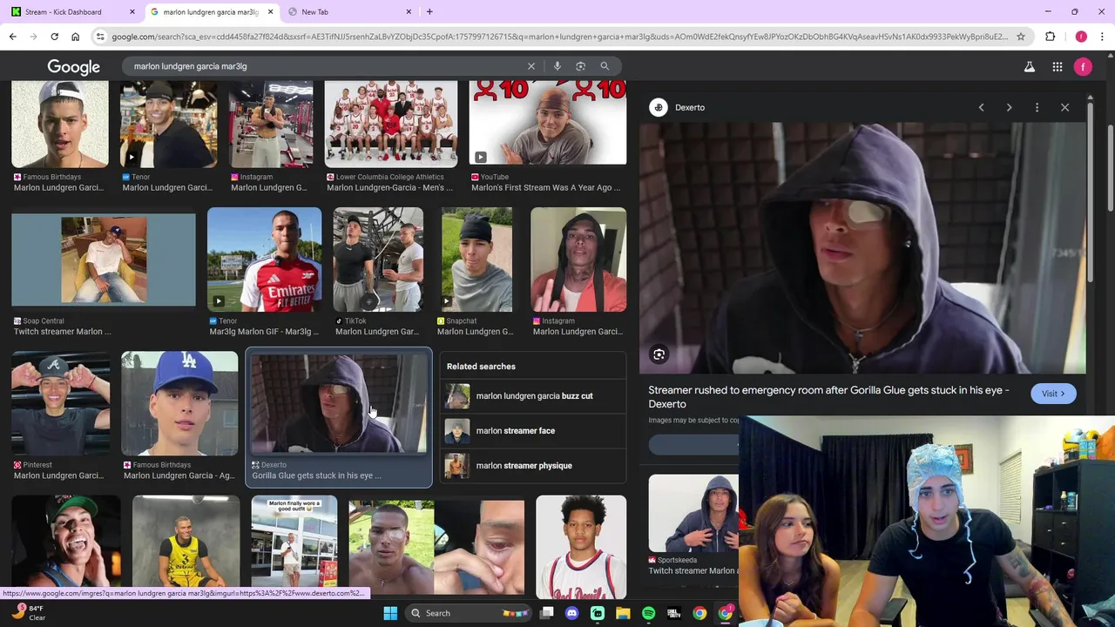Open the Lower Columbia College Athletics team photo
Screen dimensions: 1115x627
point(391,123)
